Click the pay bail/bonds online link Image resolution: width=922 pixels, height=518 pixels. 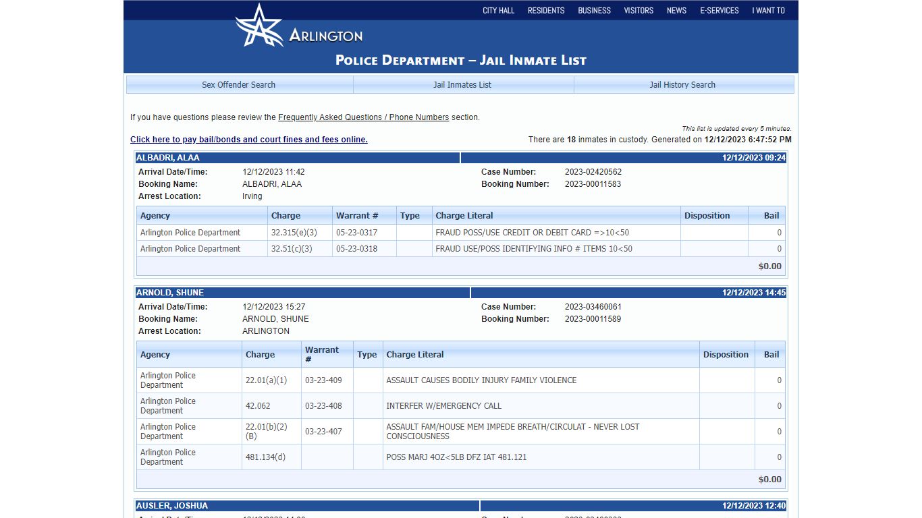[x=249, y=140]
